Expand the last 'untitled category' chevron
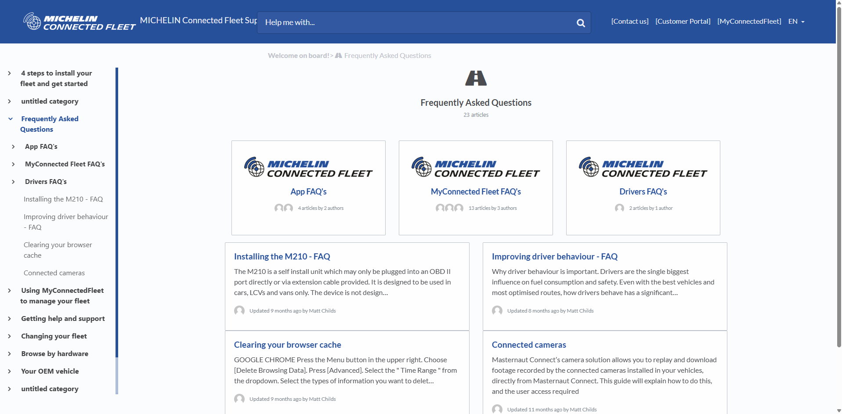The width and height of the screenshot is (842, 414). pyautogui.click(x=10, y=389)
